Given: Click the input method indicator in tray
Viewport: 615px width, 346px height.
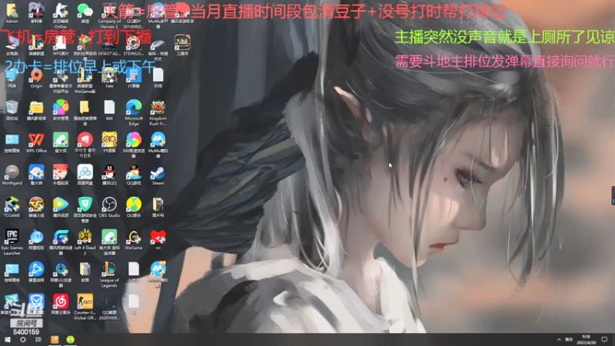Looking at the screenshot, I should 569,339.
